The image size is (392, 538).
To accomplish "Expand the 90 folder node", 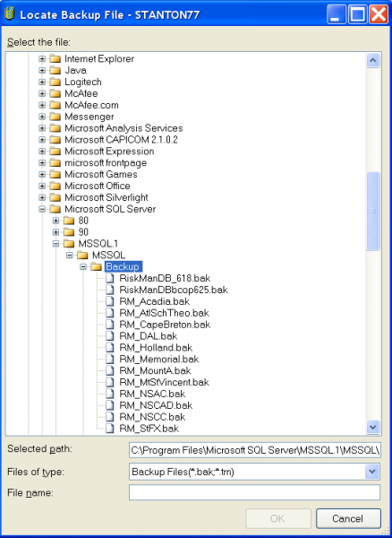I will coord(55,232).
